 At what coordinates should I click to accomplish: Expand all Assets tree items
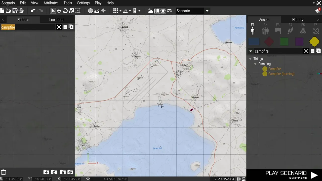(x=318, y=51)
